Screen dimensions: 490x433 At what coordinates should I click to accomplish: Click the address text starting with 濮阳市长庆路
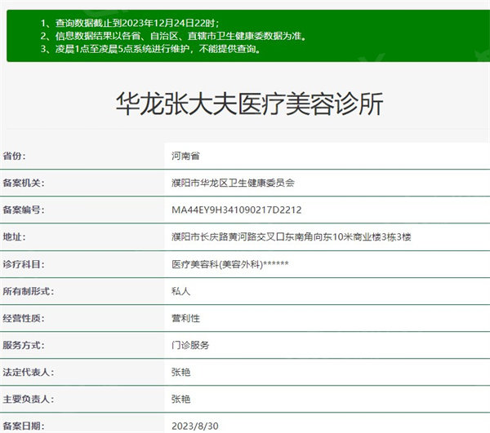click(291, 236)
